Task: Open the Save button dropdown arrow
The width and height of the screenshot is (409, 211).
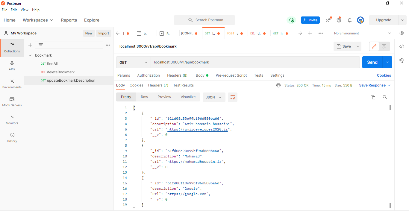Action: click(358, 46)
